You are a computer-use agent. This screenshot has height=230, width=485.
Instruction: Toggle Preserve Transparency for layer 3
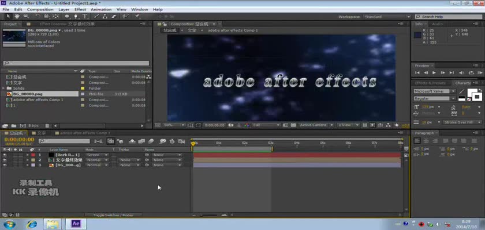[x=114, y=166]
